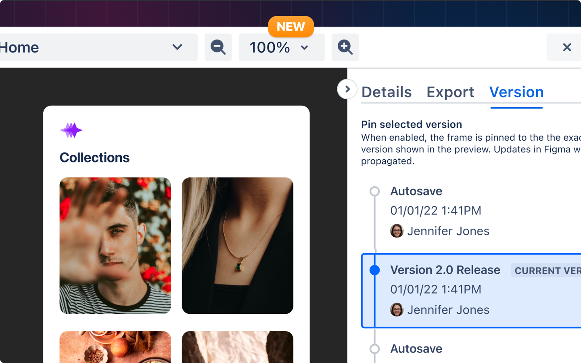Click the Version 2.0 Release entry
Image resolution: width=581 pixels, height=363 pixels.
point(445,270)
